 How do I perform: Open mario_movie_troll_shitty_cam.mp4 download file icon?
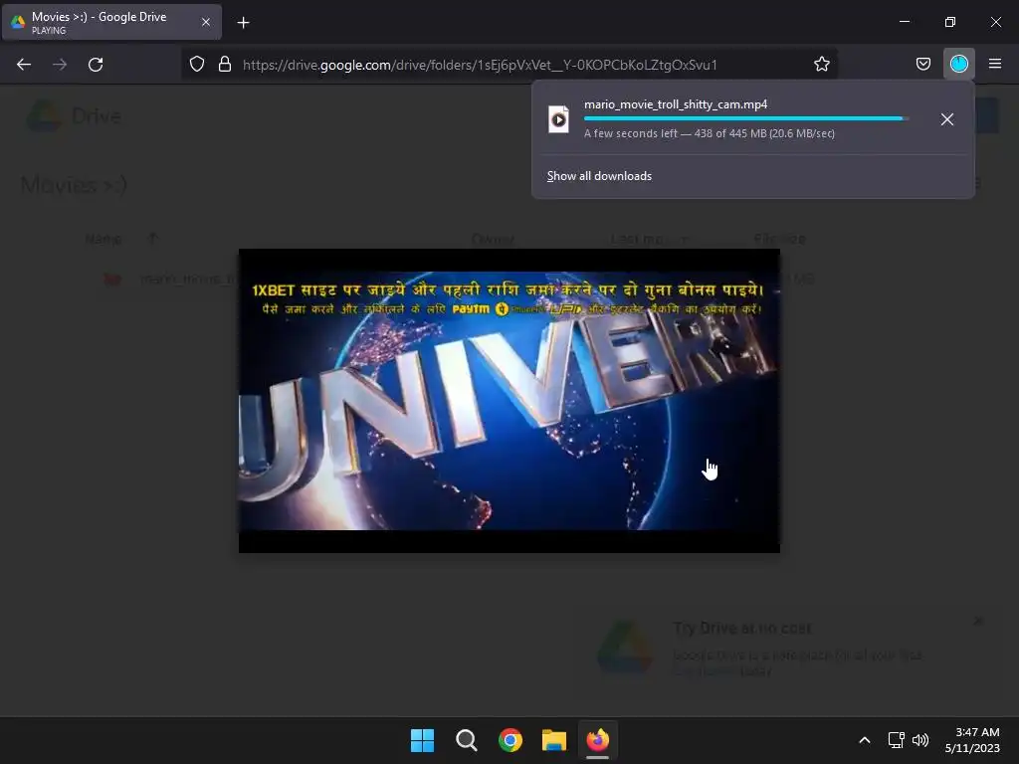pyautogui.click(x=558, y=119)
